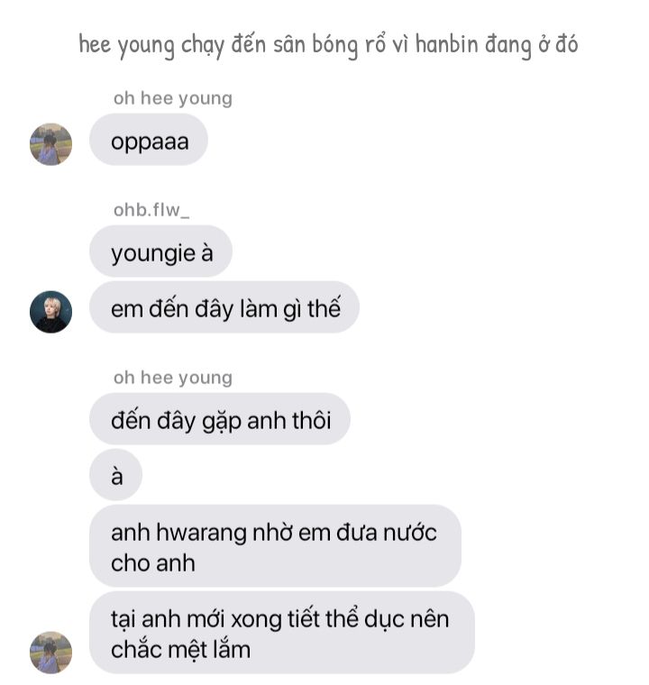Open the 'oh hee young' name above 'đến đây gặp anh thôi'
This screenshot has width=649, height=685.
point(173,378)
